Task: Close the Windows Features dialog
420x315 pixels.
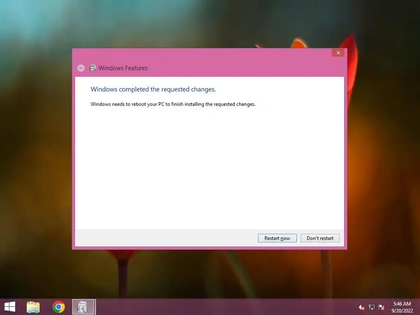Action: pos(338,52)
